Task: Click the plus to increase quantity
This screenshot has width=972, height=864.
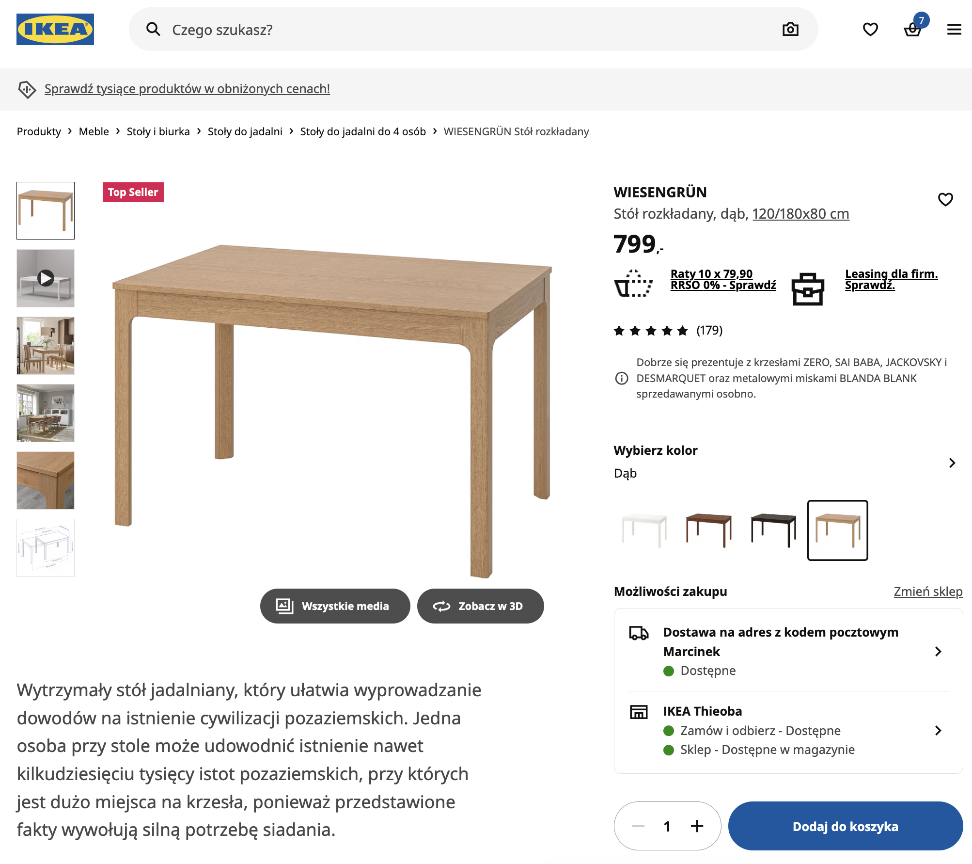Action: tap(697, 826)
